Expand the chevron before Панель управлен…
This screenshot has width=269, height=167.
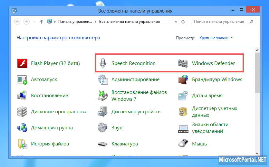point(55,22)
